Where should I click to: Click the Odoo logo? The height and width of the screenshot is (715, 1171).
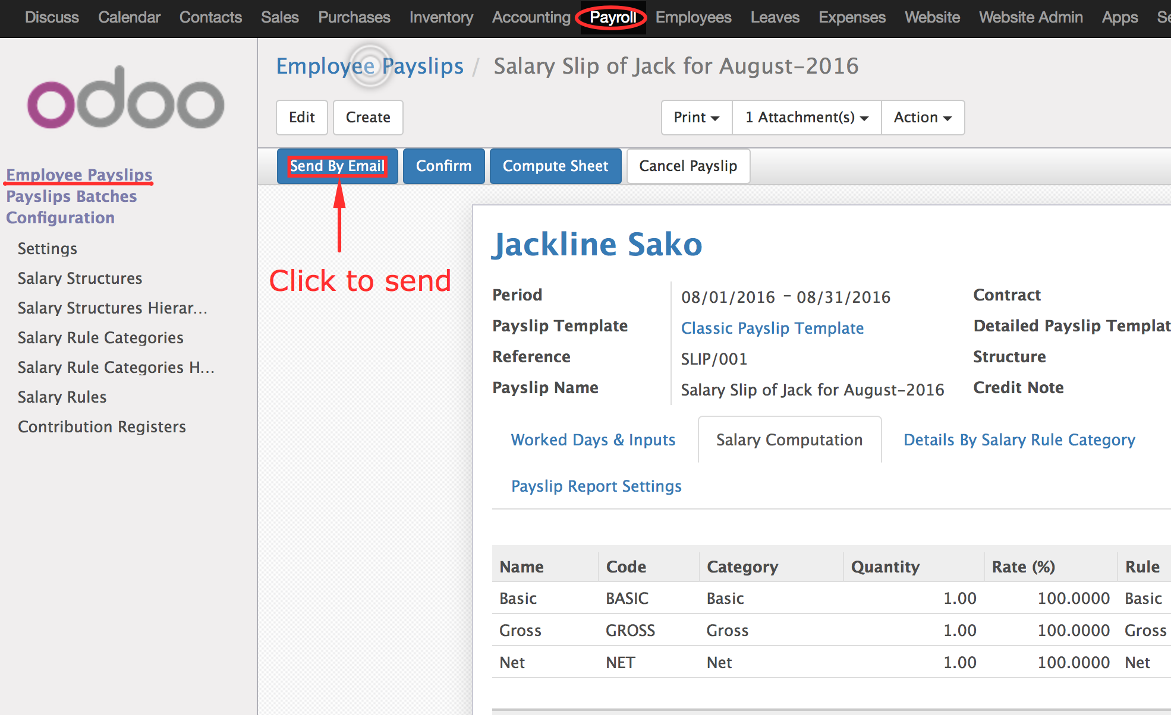[x=126, y=98]
